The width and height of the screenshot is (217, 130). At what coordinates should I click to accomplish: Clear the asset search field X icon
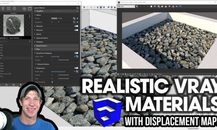point(29,41)
